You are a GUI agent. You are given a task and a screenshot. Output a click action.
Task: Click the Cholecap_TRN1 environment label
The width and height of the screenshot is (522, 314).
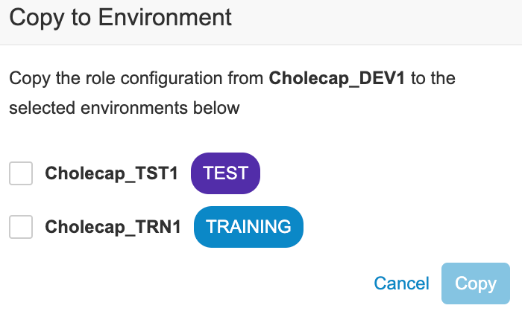coord(113,227)
